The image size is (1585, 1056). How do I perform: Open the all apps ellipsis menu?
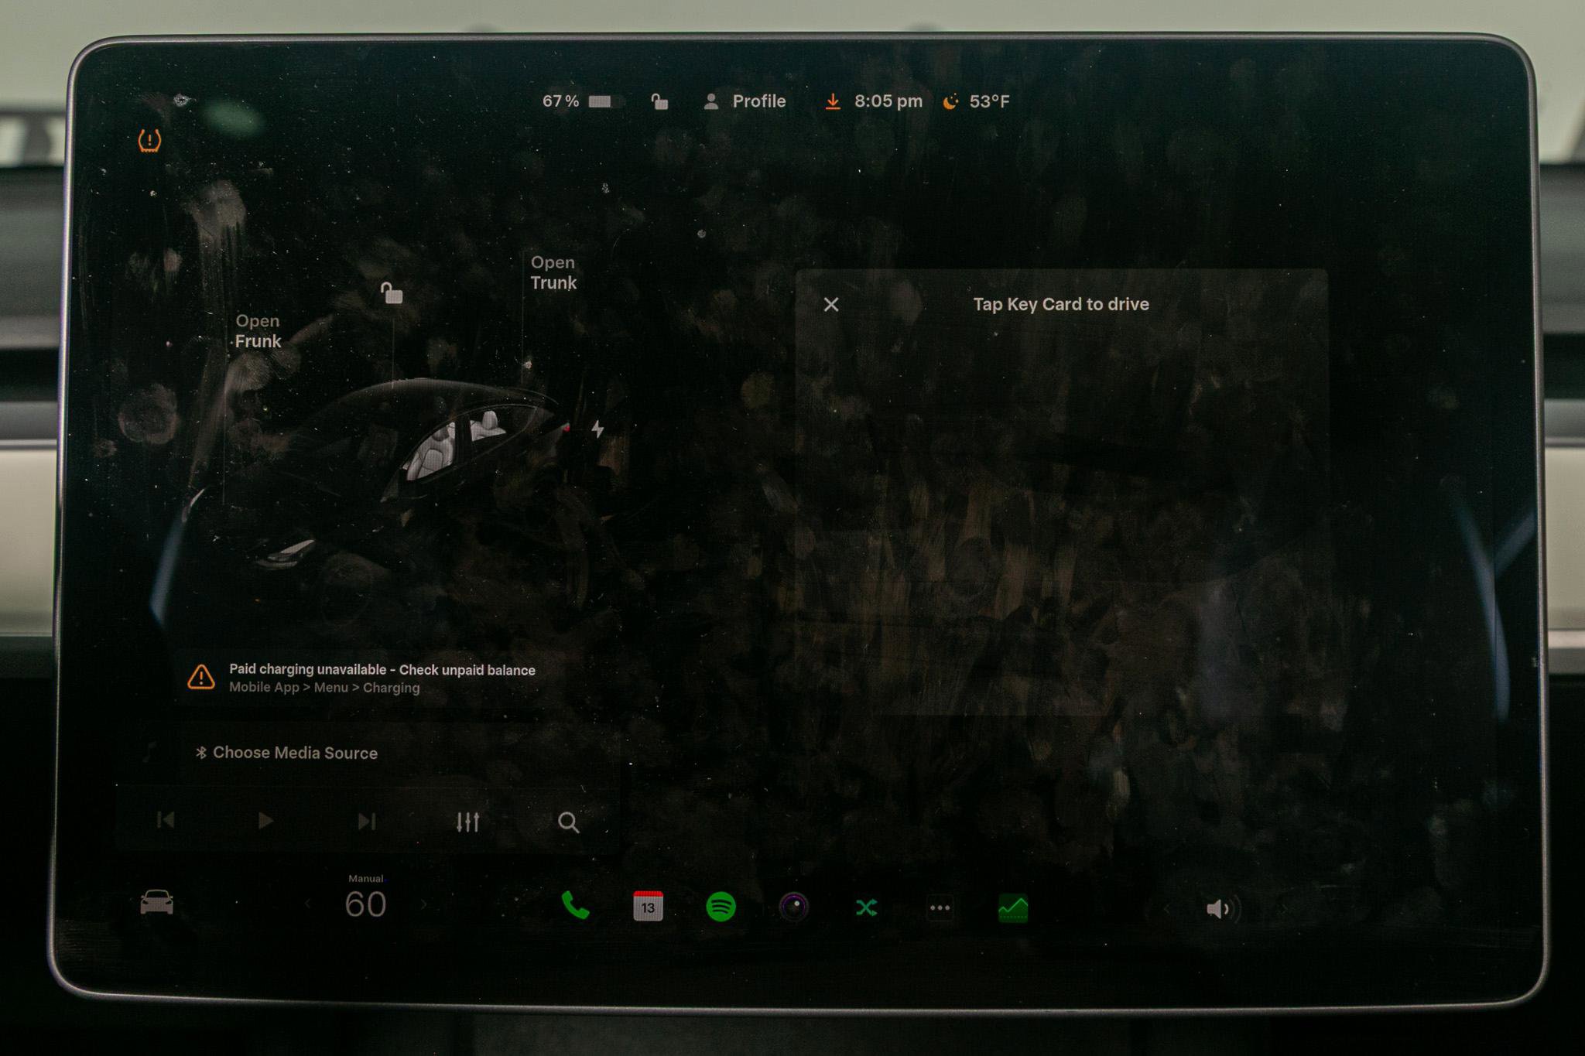click(940, 907)
